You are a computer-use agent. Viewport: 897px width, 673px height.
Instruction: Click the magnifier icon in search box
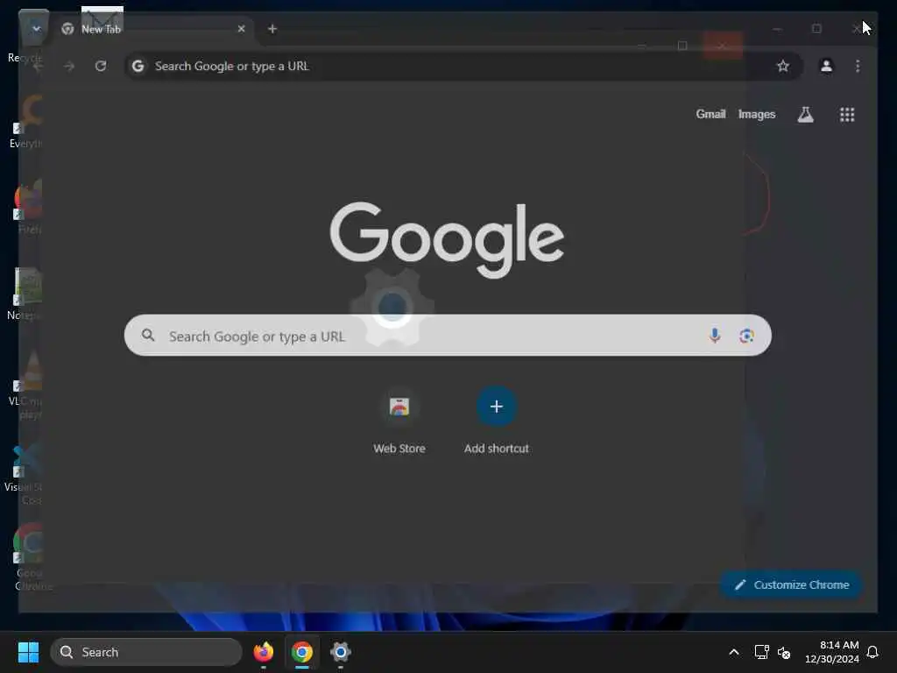click(x=148, y=336)
